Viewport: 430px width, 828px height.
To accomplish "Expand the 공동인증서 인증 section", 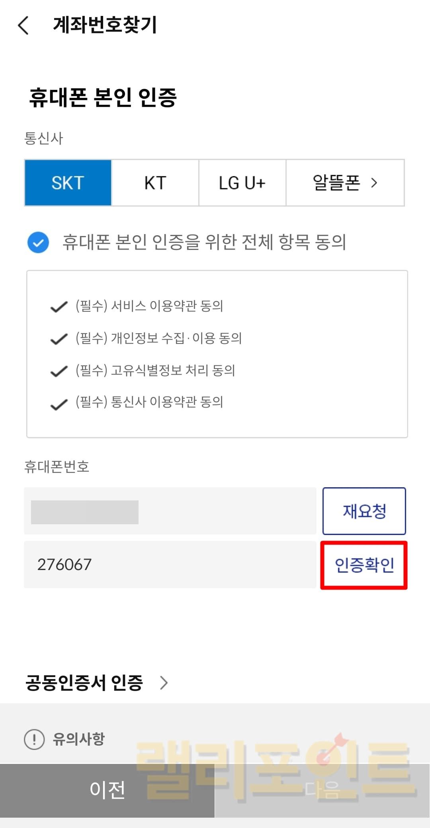I will coord(84,683).
